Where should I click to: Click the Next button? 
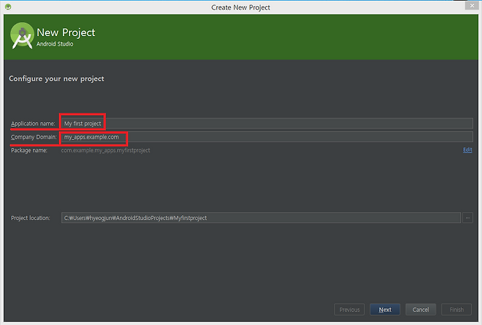[x=385, y=310]
